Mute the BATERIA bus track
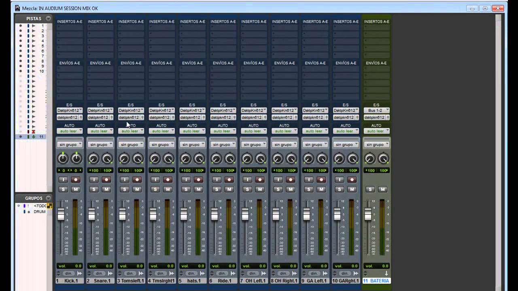The height and width of the screenshot is (291, 518). pos(382,189)
